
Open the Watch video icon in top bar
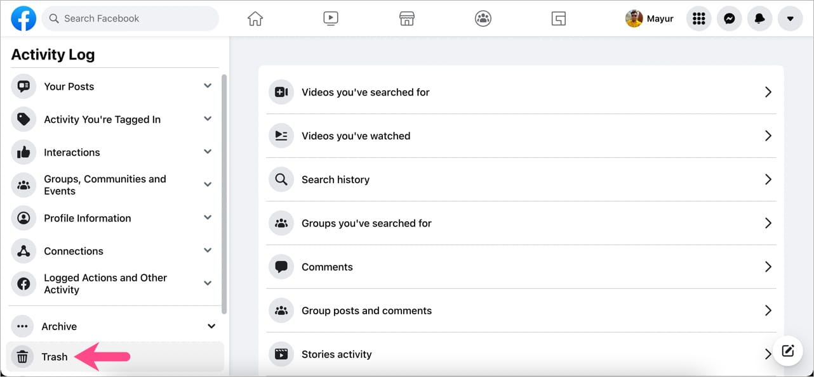pos(330,18)
